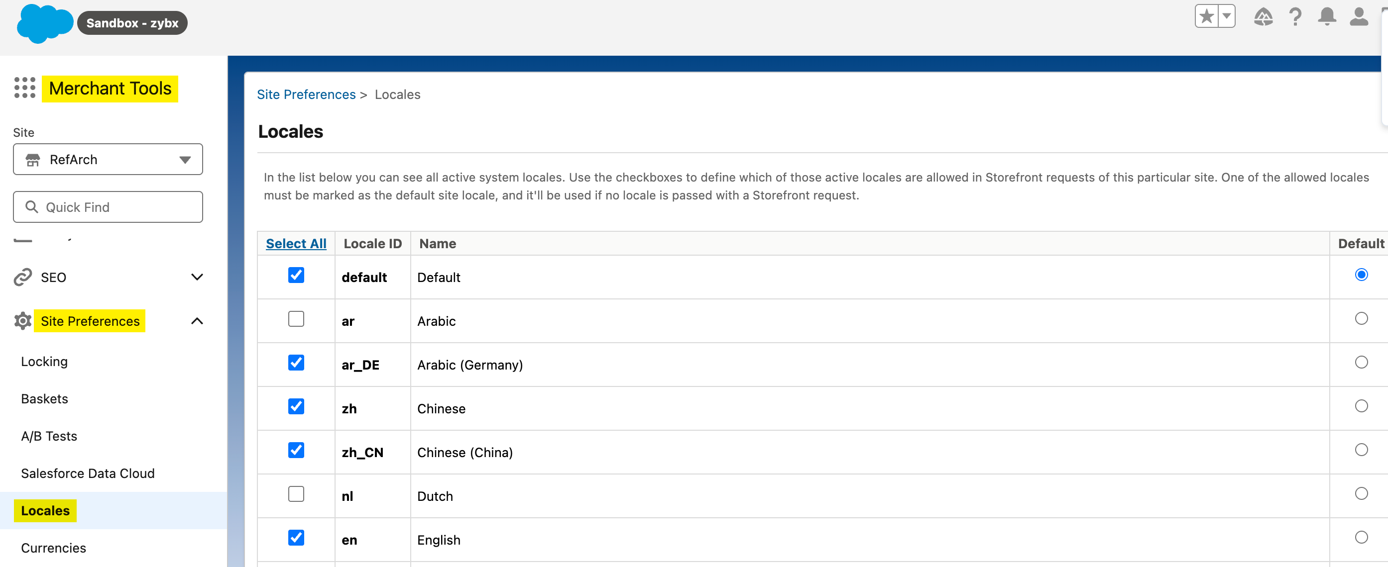Click Site Preferences breadcrumb link
This screenshot has height=567, width=1388.
(x=306, y=95)
